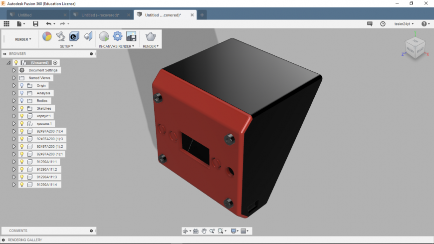434x244 pixels.
Task: Expand the Document Settings node
Action: click(x=14, y=70)
